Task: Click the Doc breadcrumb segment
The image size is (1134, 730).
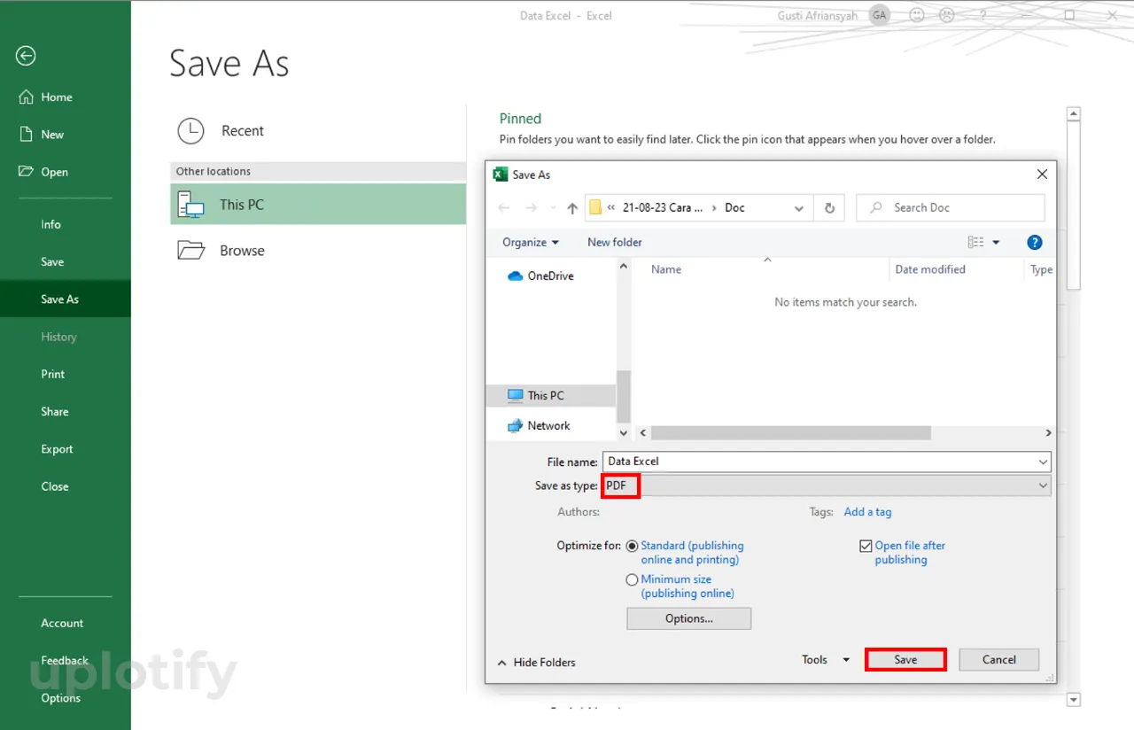Action: click(x=735, y=207)
